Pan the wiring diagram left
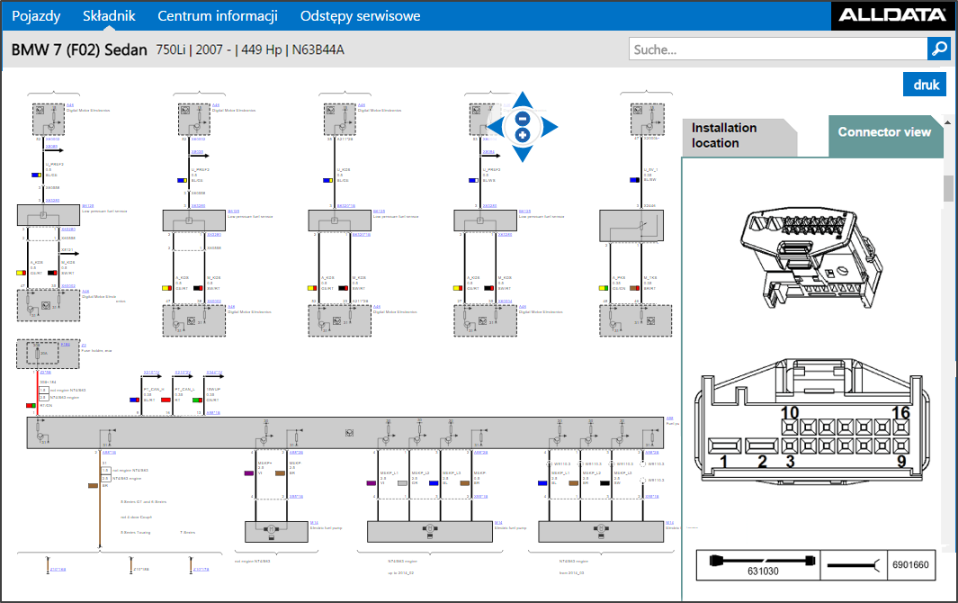The height and width of the screenshot is (603, 958). (x=495, y=127)
